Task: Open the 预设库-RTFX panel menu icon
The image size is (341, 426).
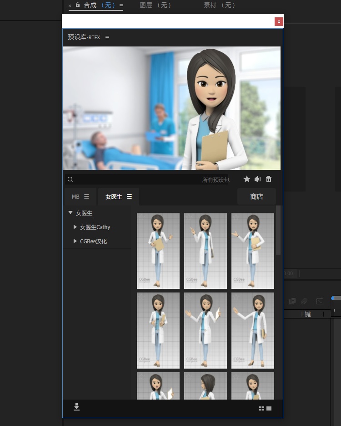Action: [x=107, y=37]
